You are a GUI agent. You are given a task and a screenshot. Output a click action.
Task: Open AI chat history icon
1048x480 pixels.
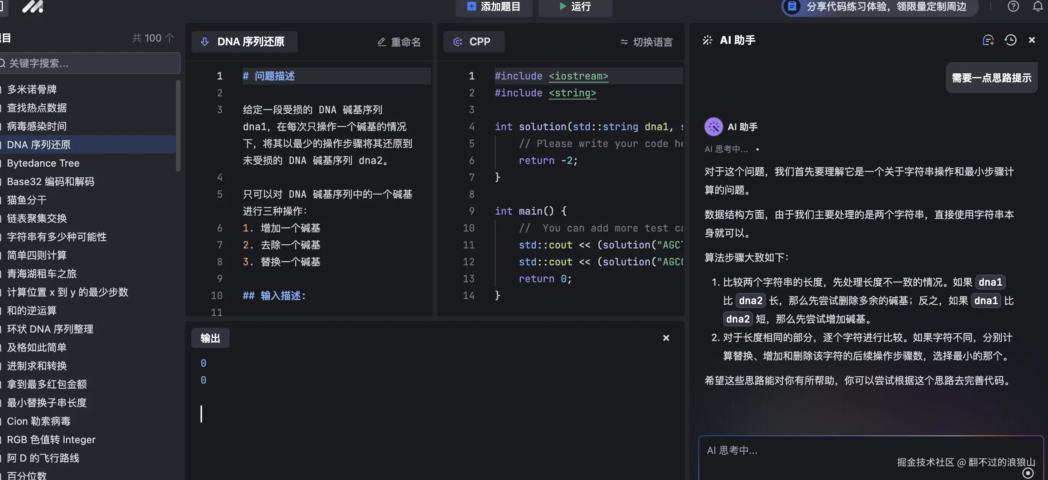[1010, 40]
